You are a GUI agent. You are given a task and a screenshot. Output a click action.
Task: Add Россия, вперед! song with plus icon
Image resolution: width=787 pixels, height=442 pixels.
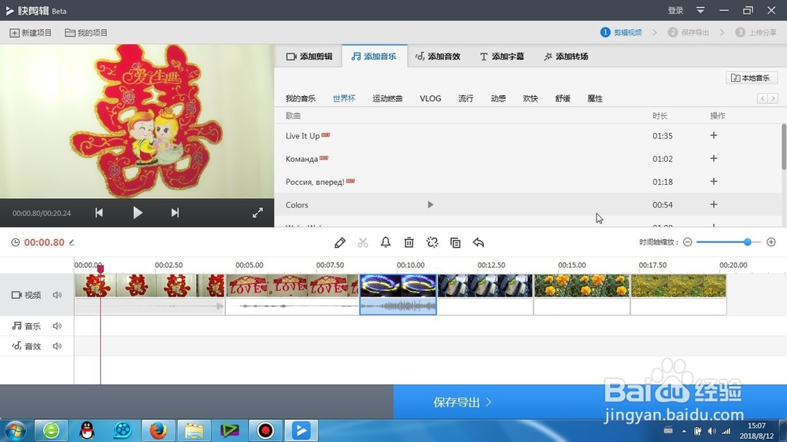coord(713,182)
